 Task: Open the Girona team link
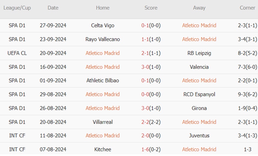[x=199, y=108]
